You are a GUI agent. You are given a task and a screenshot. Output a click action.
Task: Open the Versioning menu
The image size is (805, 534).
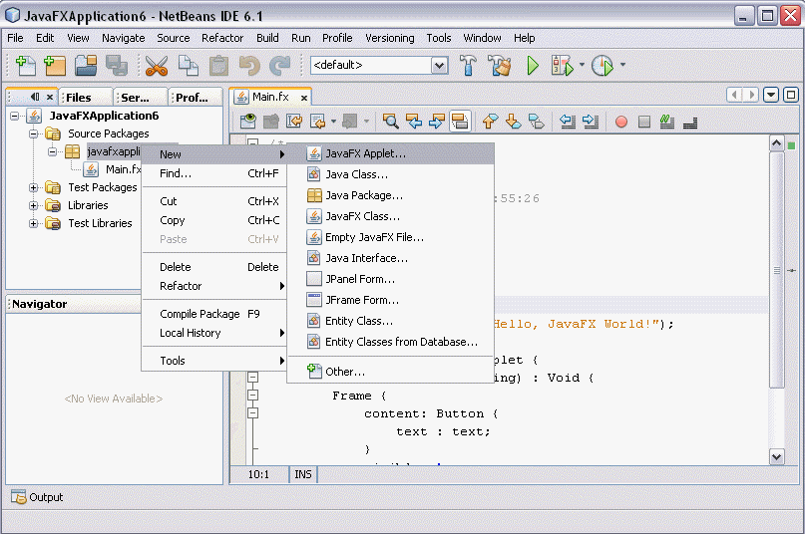click(390, 38)
